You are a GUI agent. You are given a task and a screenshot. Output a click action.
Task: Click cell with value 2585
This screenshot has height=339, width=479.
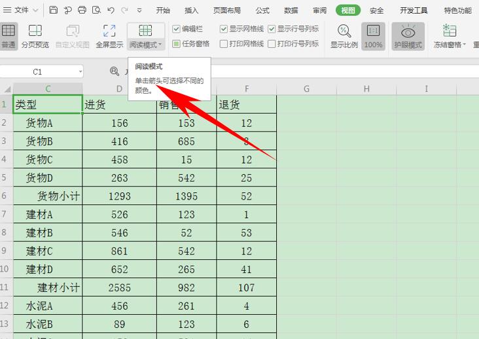(120, 287)
